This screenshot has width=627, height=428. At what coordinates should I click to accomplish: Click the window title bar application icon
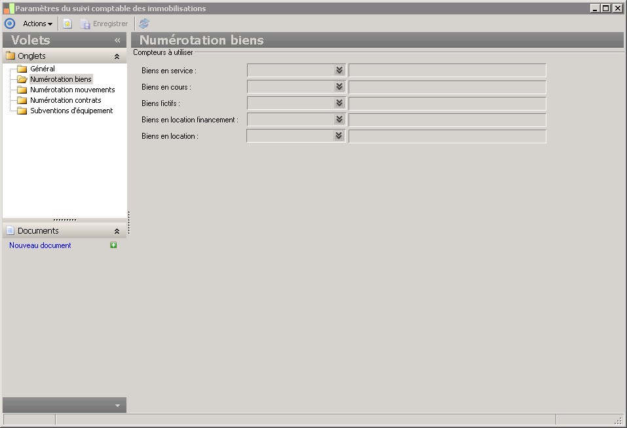[x=9, y=8]
